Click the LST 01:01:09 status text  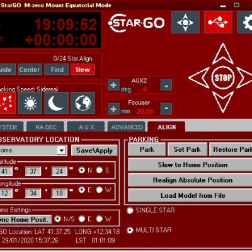tap(95, 240)
